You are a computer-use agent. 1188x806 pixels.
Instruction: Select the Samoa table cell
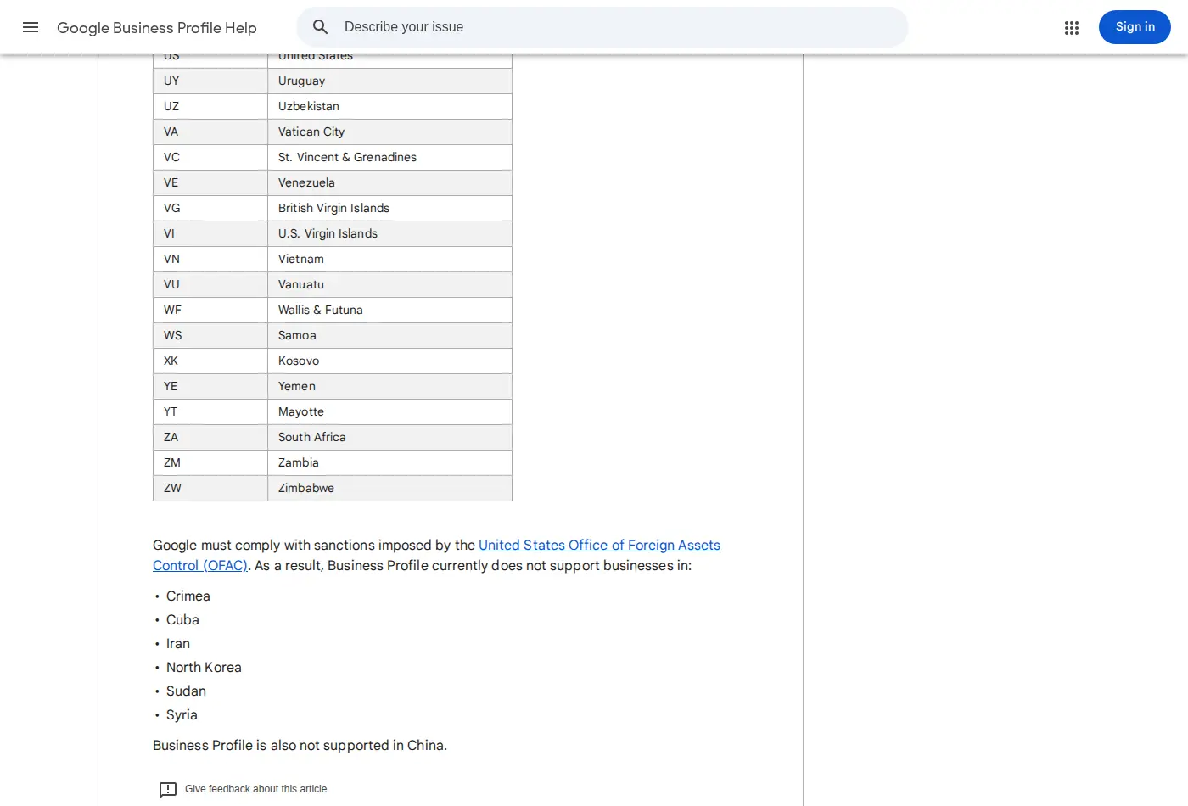[x=389, y=335]
